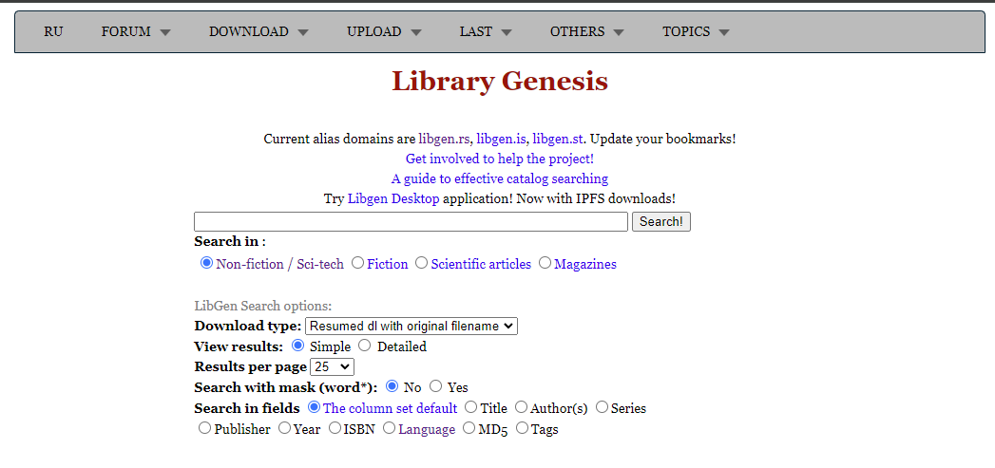
Task: Enable search with mask Yes option
Action: 436,386
